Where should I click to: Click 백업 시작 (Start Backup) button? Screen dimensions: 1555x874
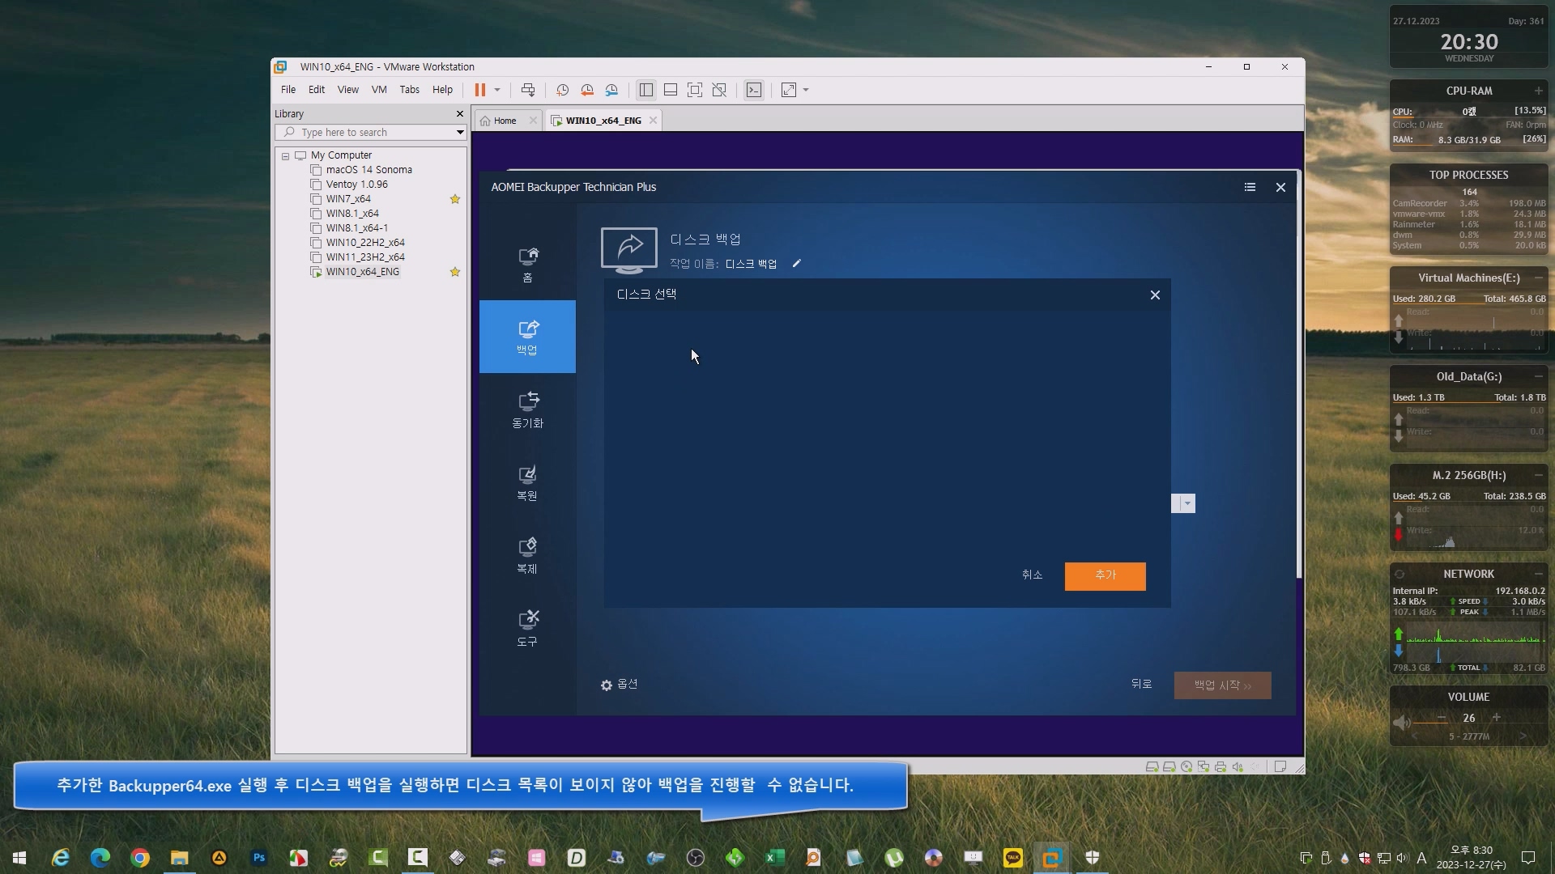[1222, 685]
